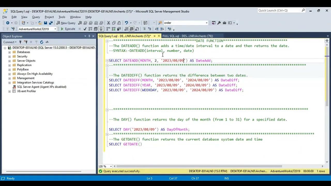The width and height of the screenshot is (331, 186).
Task: Select SQL Server Agent tree item
Action: [42, 87]
